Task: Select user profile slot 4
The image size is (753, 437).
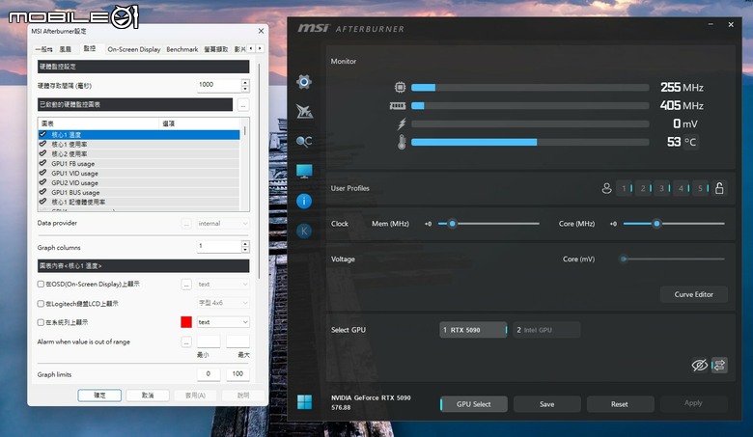Action: 681,188
